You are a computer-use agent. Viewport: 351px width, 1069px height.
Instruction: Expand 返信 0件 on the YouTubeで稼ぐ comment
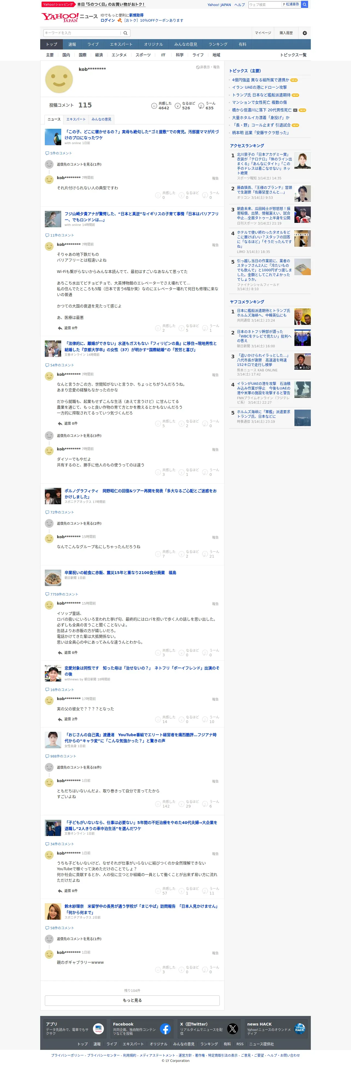tap(67, 890)
